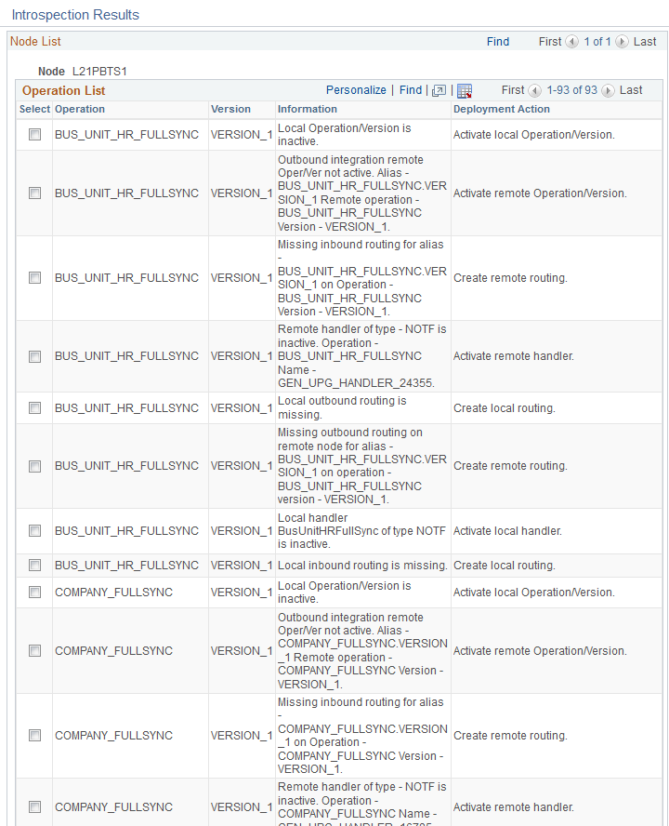Show previous row in Node List
The image size is (669, 826).
pyautogui.click(x=571, y=42)
